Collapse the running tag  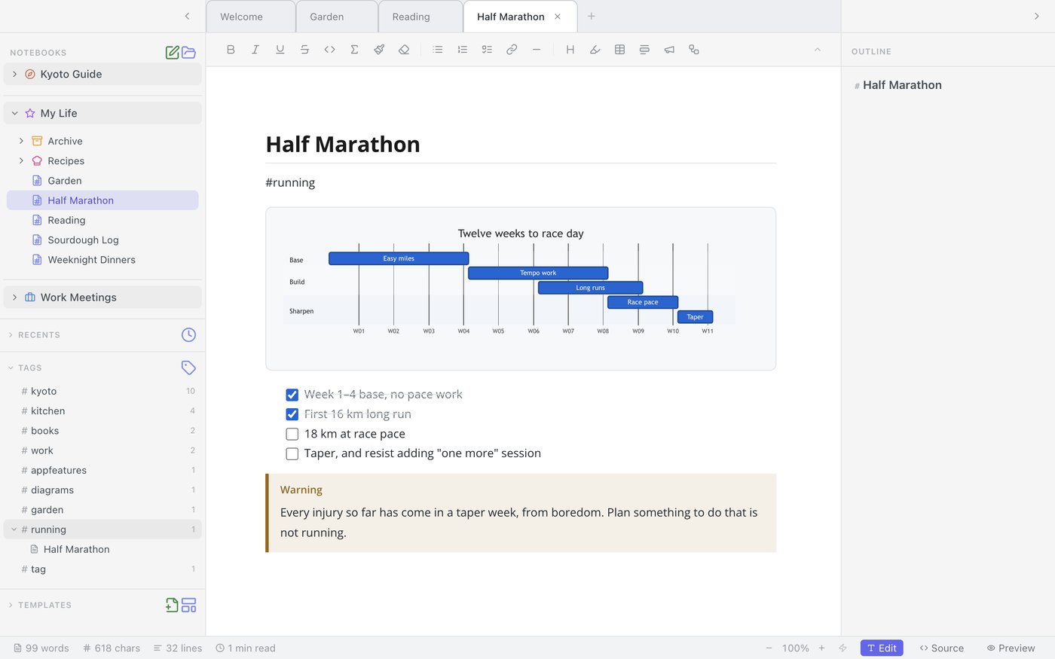pyautogui.click(x=14, y=529)
